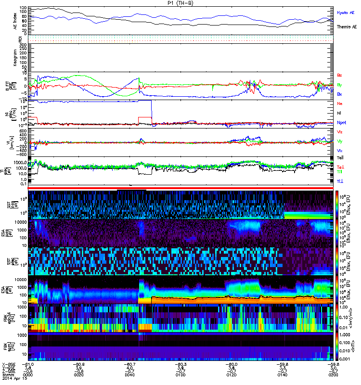Click the ESA elec [eV] axis title

coord(7,290)
